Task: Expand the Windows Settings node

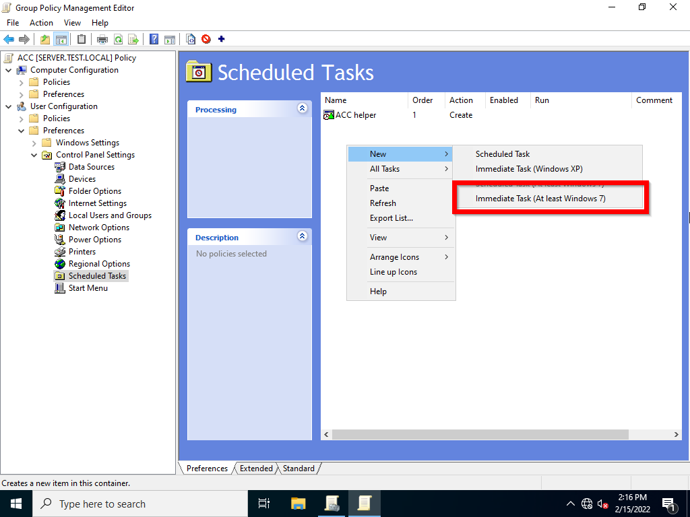Action: 34,143
